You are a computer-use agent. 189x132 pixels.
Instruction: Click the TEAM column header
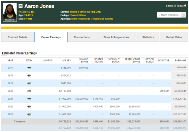(29, 60)
